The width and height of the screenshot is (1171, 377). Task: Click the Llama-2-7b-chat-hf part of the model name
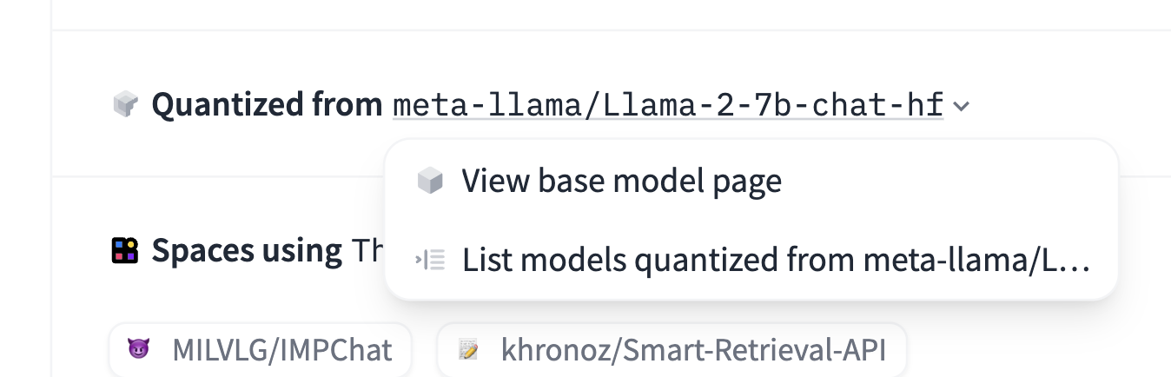click(771, 106)
